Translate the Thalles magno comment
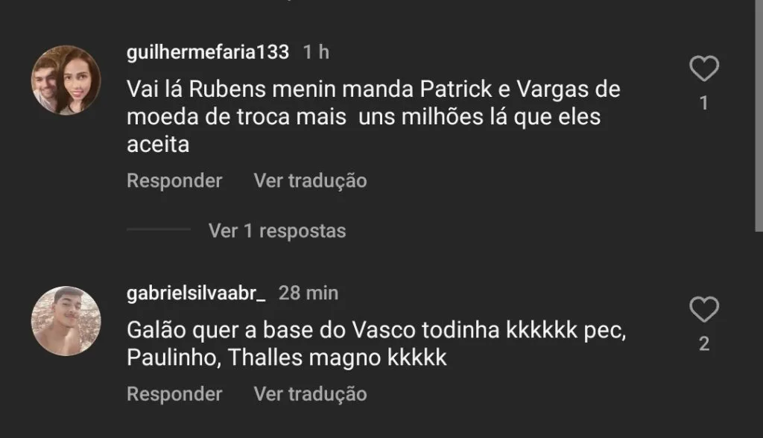763x438 pixels. pyautogui.click(x=310, y=394)
